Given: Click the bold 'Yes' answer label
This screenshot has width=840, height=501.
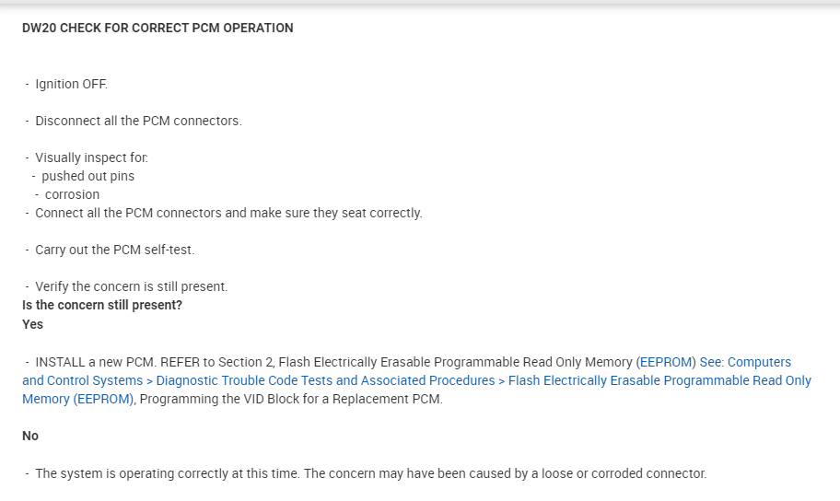Looking at the screenshot, I should click(32, 324).
